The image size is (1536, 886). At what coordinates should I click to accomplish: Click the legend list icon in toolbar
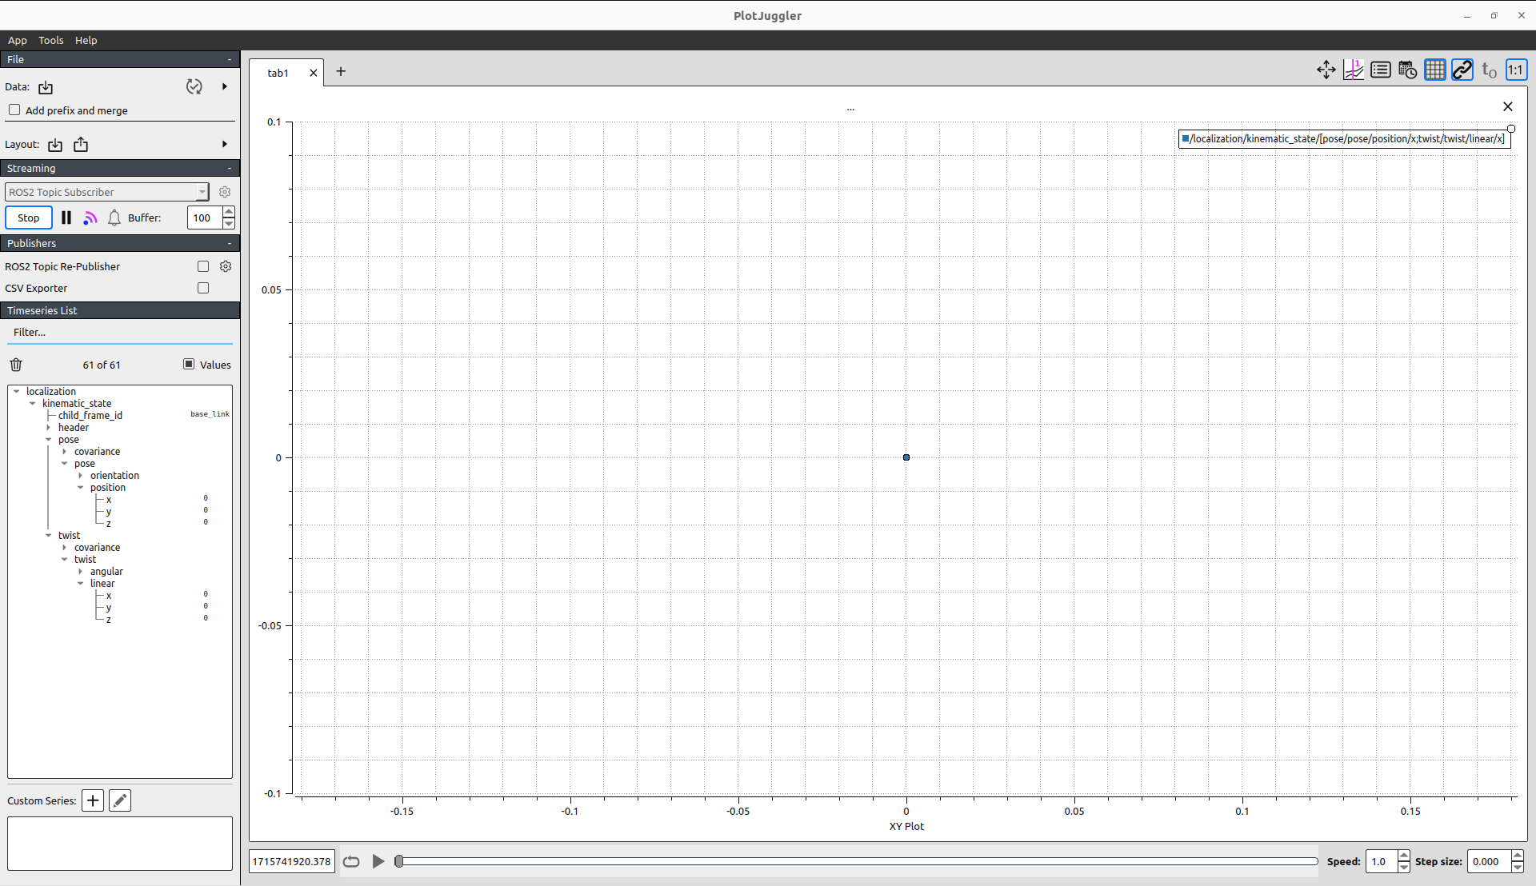(1380, 70)
